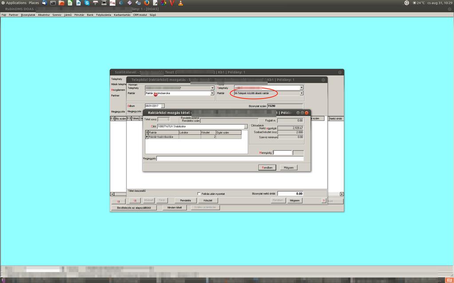Open the purple diamond application icon

pos(129,3)
